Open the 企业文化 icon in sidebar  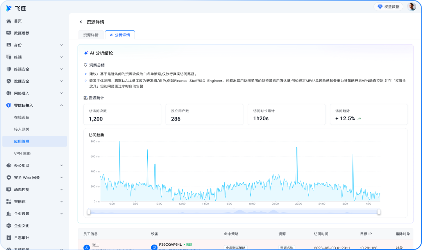pos(9,225)
